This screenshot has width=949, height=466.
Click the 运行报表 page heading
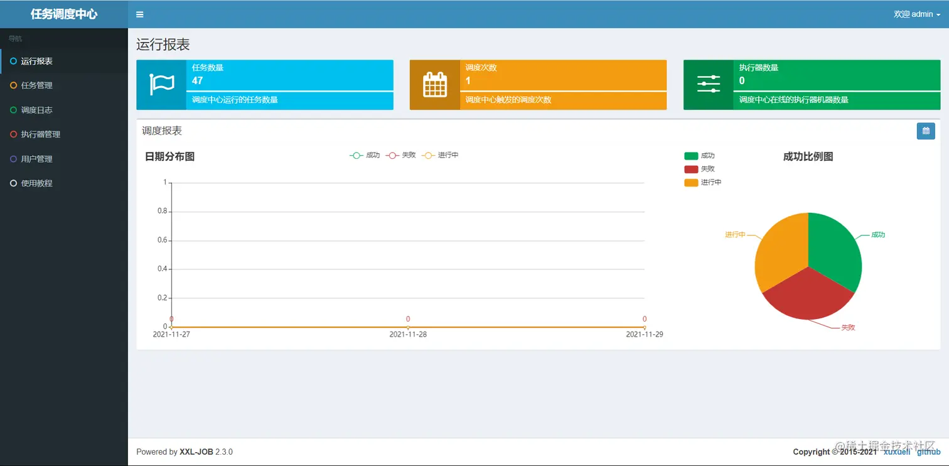(x=163, y=45)
